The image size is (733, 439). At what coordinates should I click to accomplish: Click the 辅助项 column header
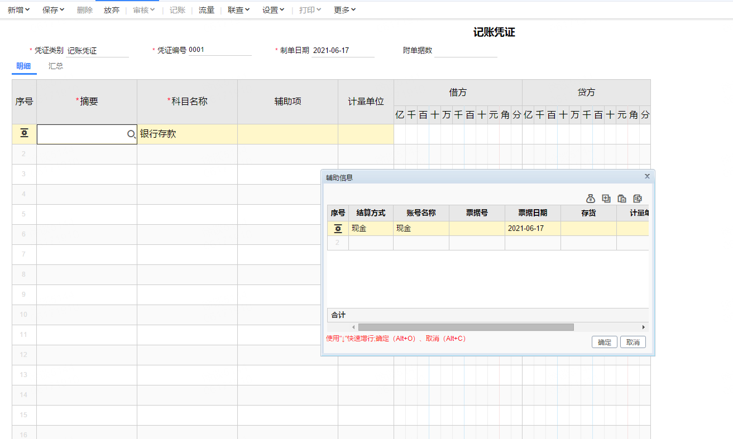[x=288, y=102]
